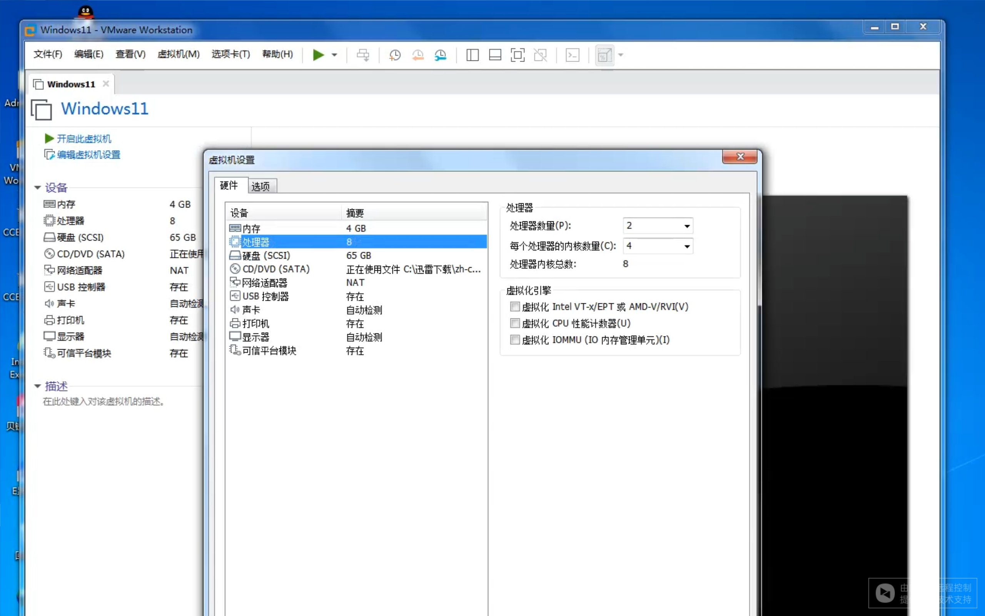Click the green power-on play toolbar icon
Screen dimensions: 985x616
pyautogui.click(x=318, y=55)
